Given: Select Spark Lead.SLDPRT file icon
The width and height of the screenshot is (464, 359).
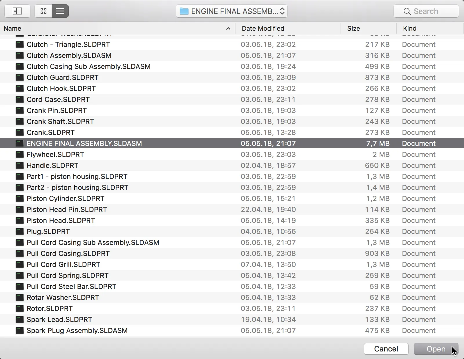Looking at the screenshot, I should point(19,319).
